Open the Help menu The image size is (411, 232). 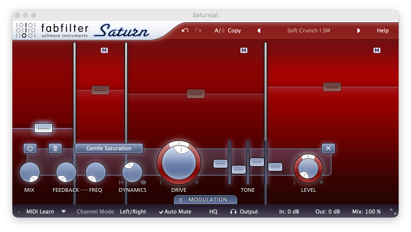(x=383, y=31)
